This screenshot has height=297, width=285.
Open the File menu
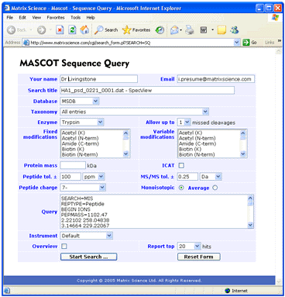point(10,18)
